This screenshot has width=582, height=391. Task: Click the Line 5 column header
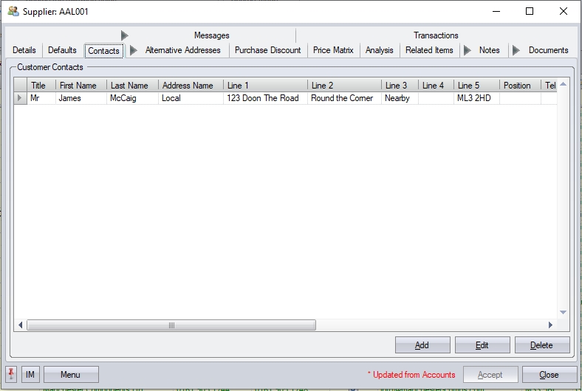pos(476,86)
